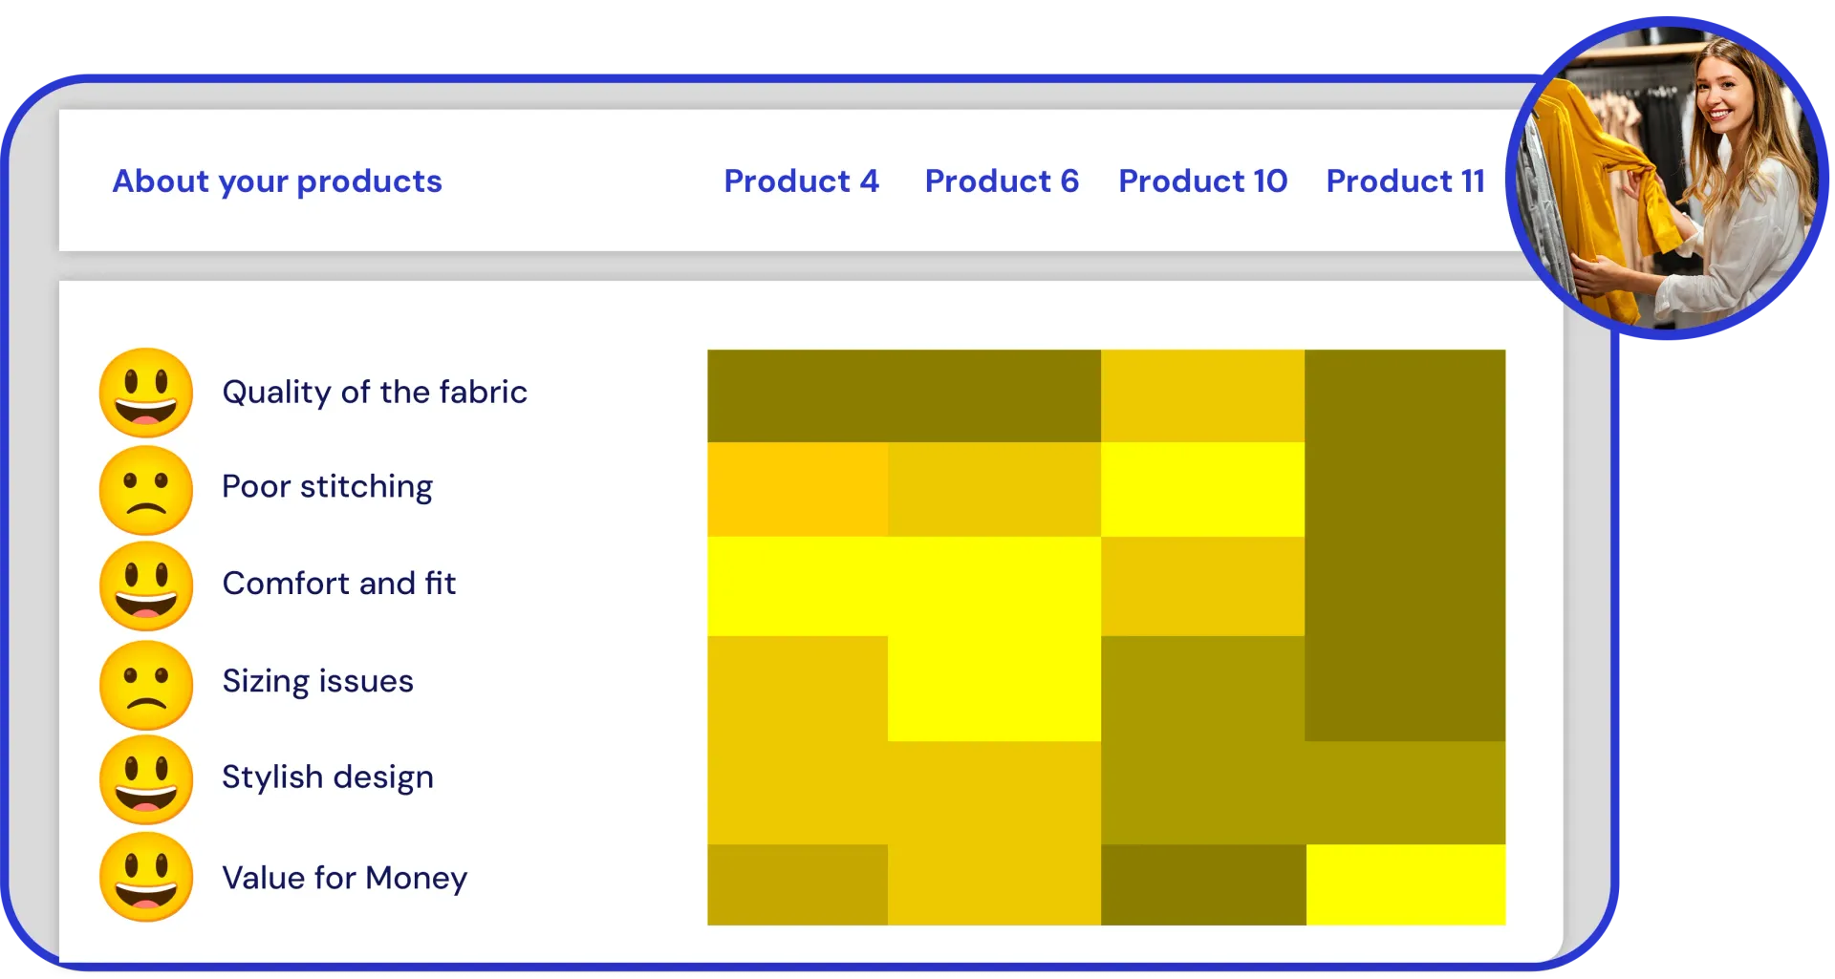
Task: Click the happy emoji beside Quality of the fabric
Action: [x=146, y=393]
